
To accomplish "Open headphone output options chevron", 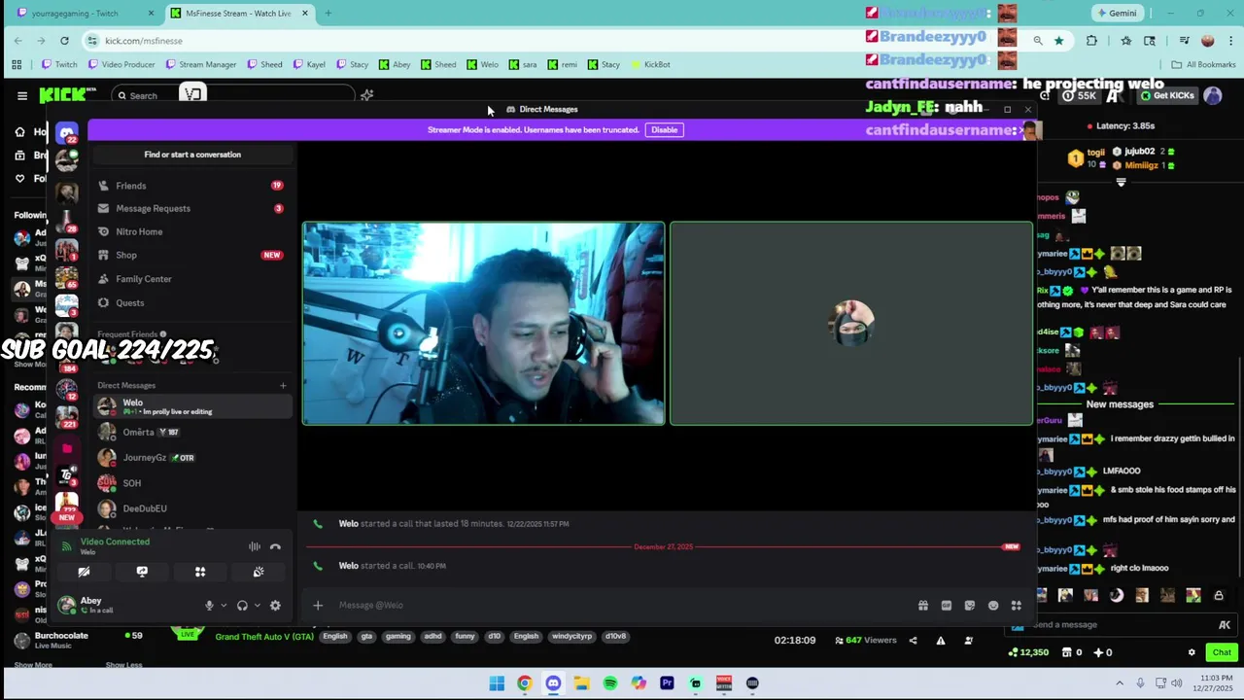I will click(x=257, y=606).
